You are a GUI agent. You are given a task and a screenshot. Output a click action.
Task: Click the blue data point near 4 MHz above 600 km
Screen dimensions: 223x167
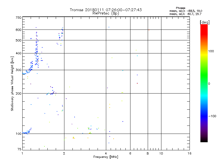click(x=109, y=27)
